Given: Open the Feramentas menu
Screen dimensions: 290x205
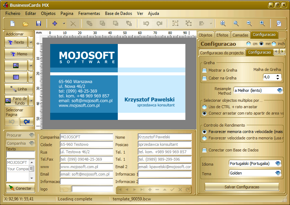Looking at the screenshot, I should 89,13.
